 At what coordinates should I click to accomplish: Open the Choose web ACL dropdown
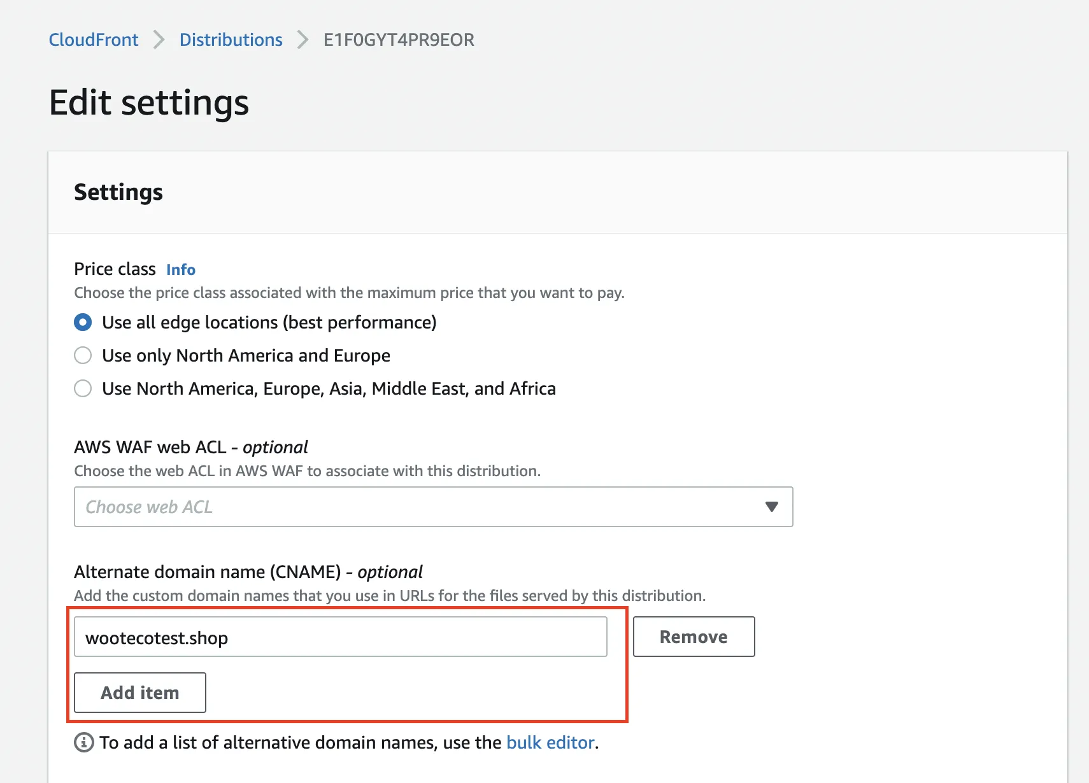(x=433, y=507)
